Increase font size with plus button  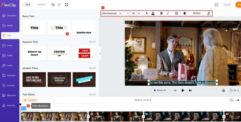point(139,13)
